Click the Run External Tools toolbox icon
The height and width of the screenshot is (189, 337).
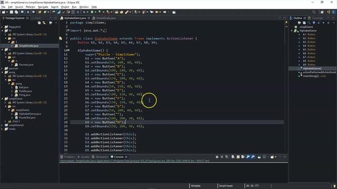(108, 12)
